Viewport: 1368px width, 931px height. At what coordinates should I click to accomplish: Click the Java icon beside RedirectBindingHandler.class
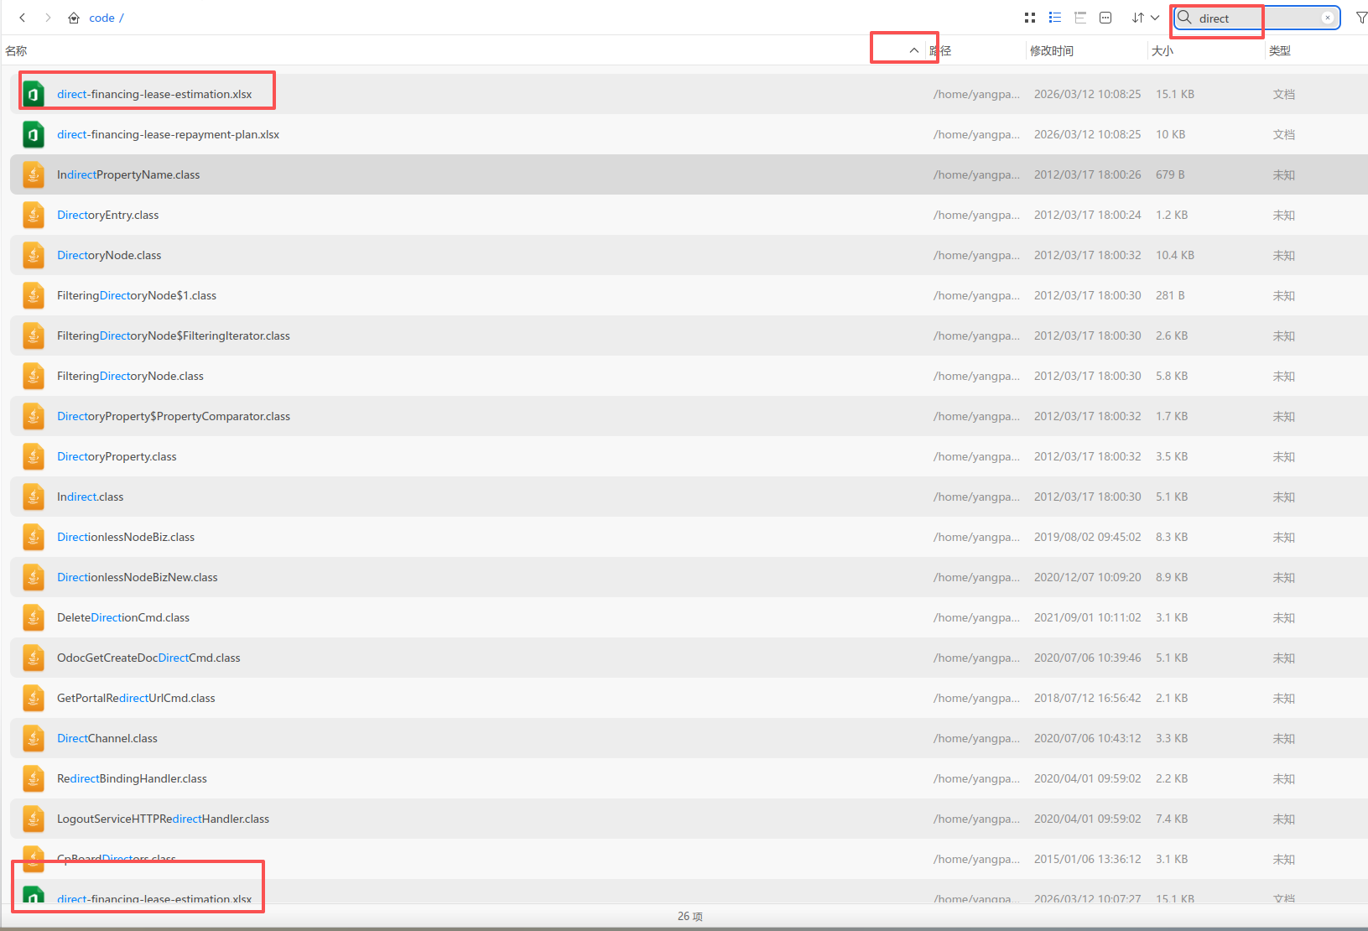tap(34, 778)
